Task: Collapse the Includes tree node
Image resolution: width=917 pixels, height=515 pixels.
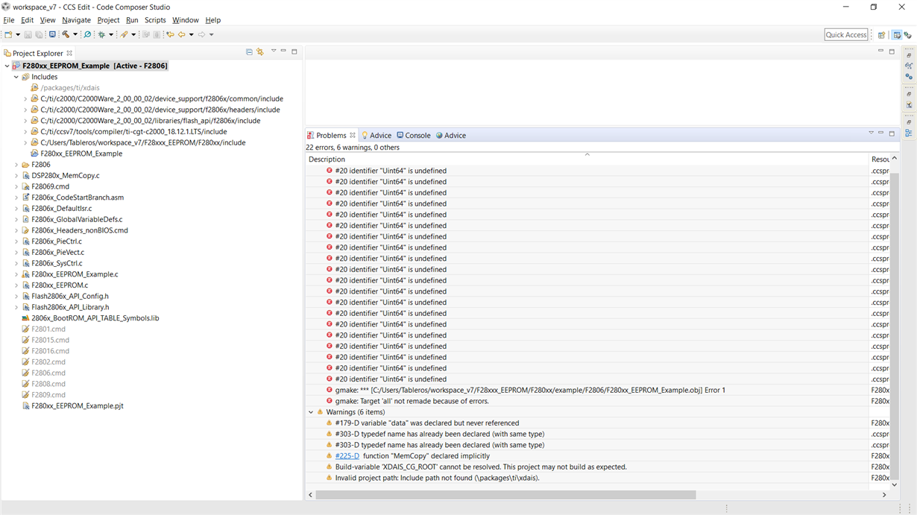Action: pos(16,77)
